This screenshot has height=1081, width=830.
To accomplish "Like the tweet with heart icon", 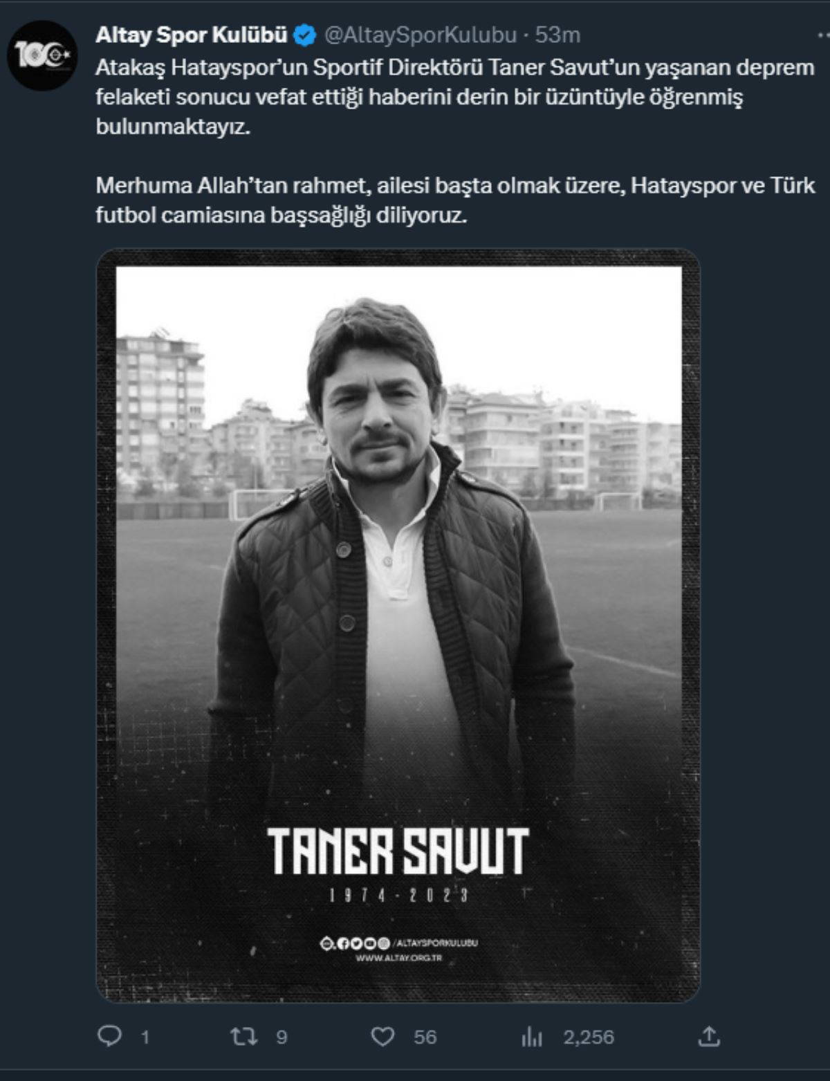I will click(382, 1036).
